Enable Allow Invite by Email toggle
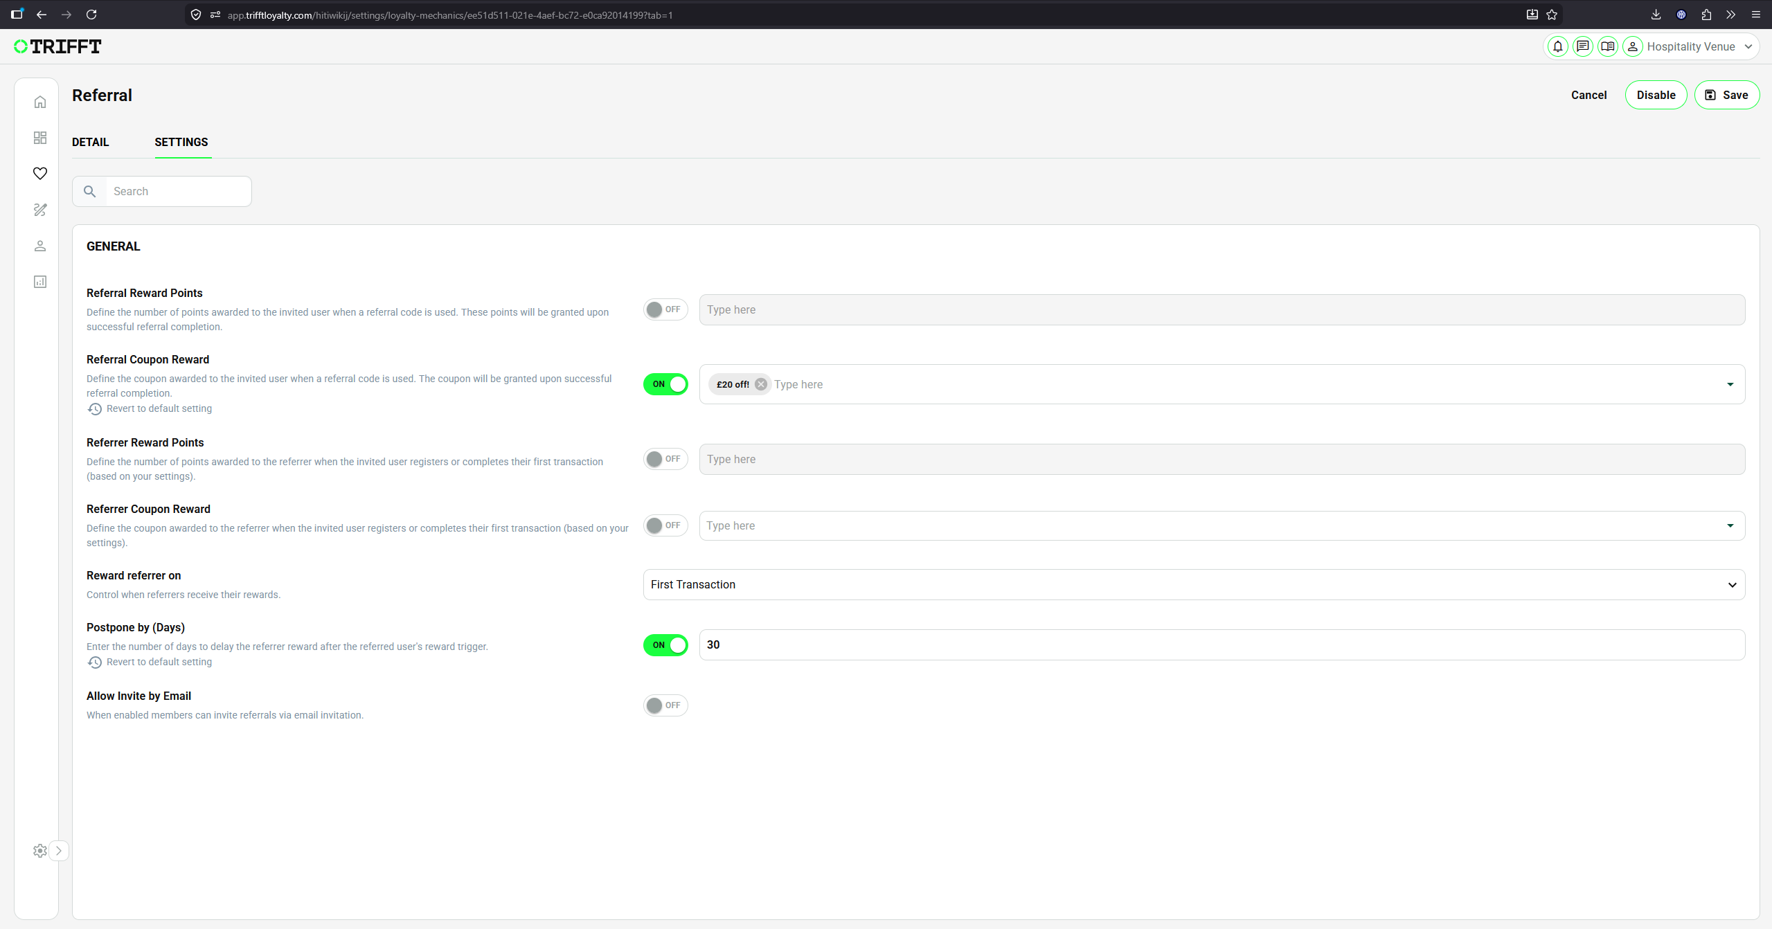Screen dimensions: 1772x929 coord(665,705)
